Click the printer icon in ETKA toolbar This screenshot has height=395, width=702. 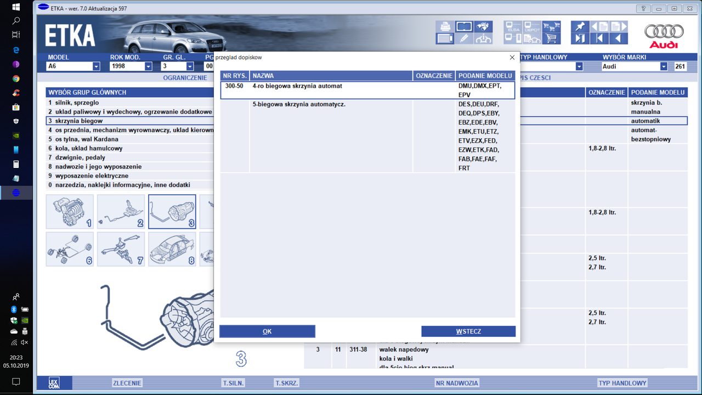[x=444, y=26]
